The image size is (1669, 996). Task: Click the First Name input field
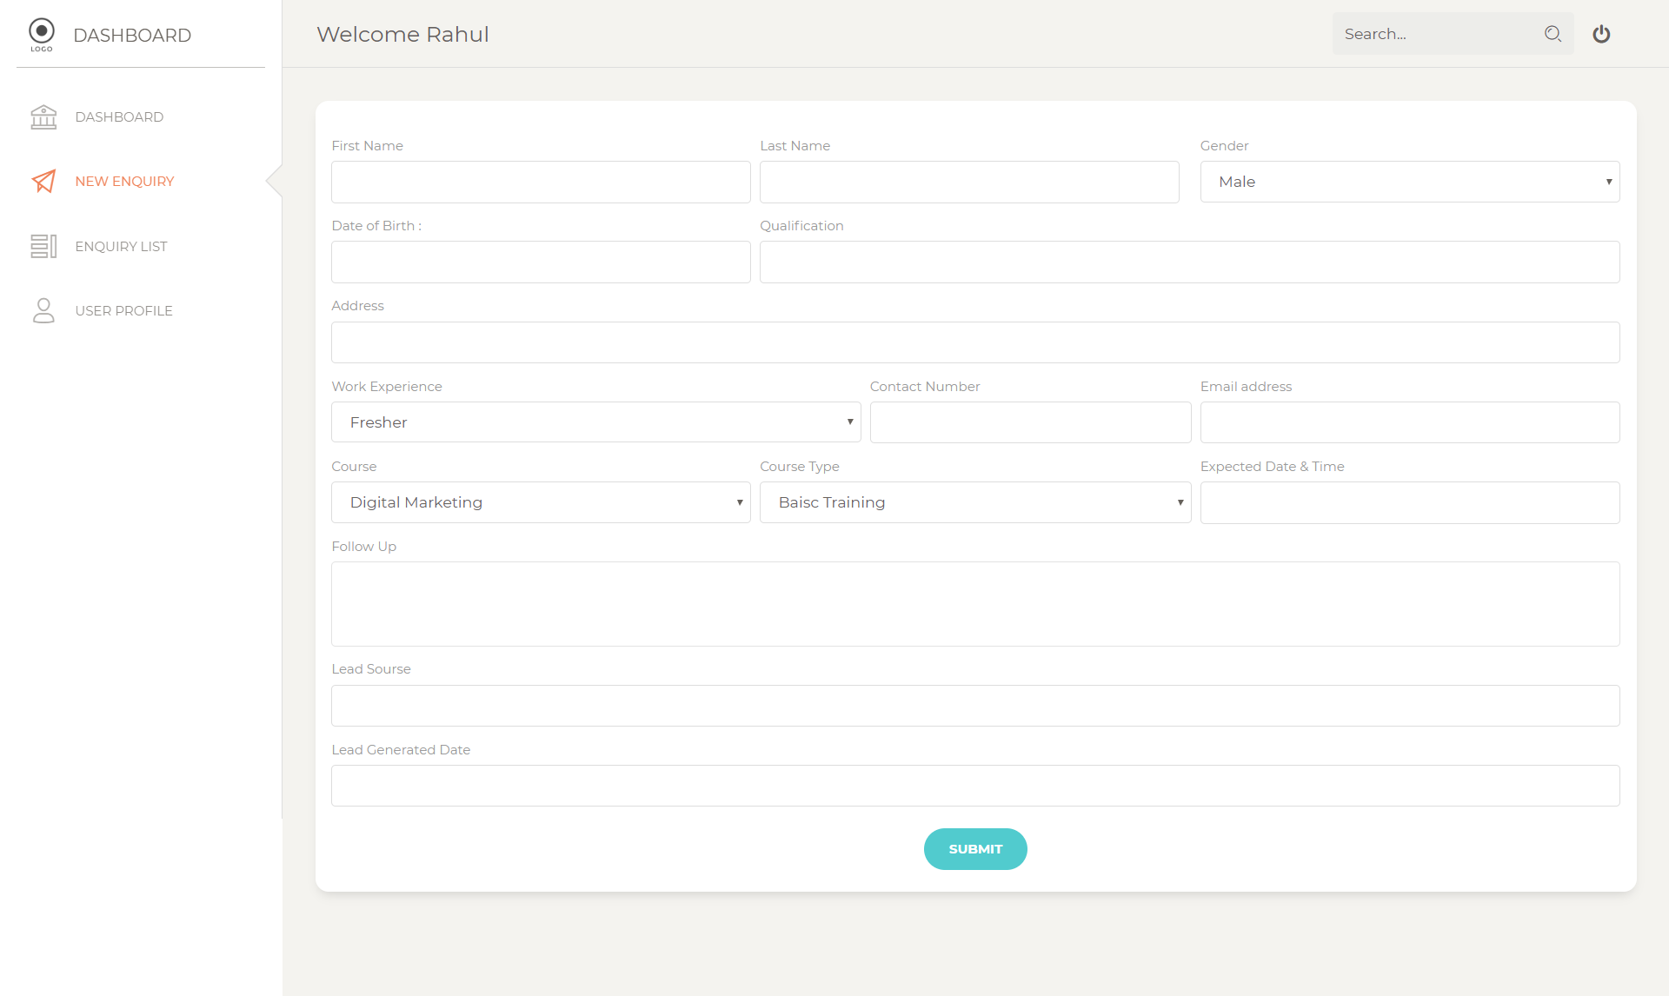click(541, 182)
